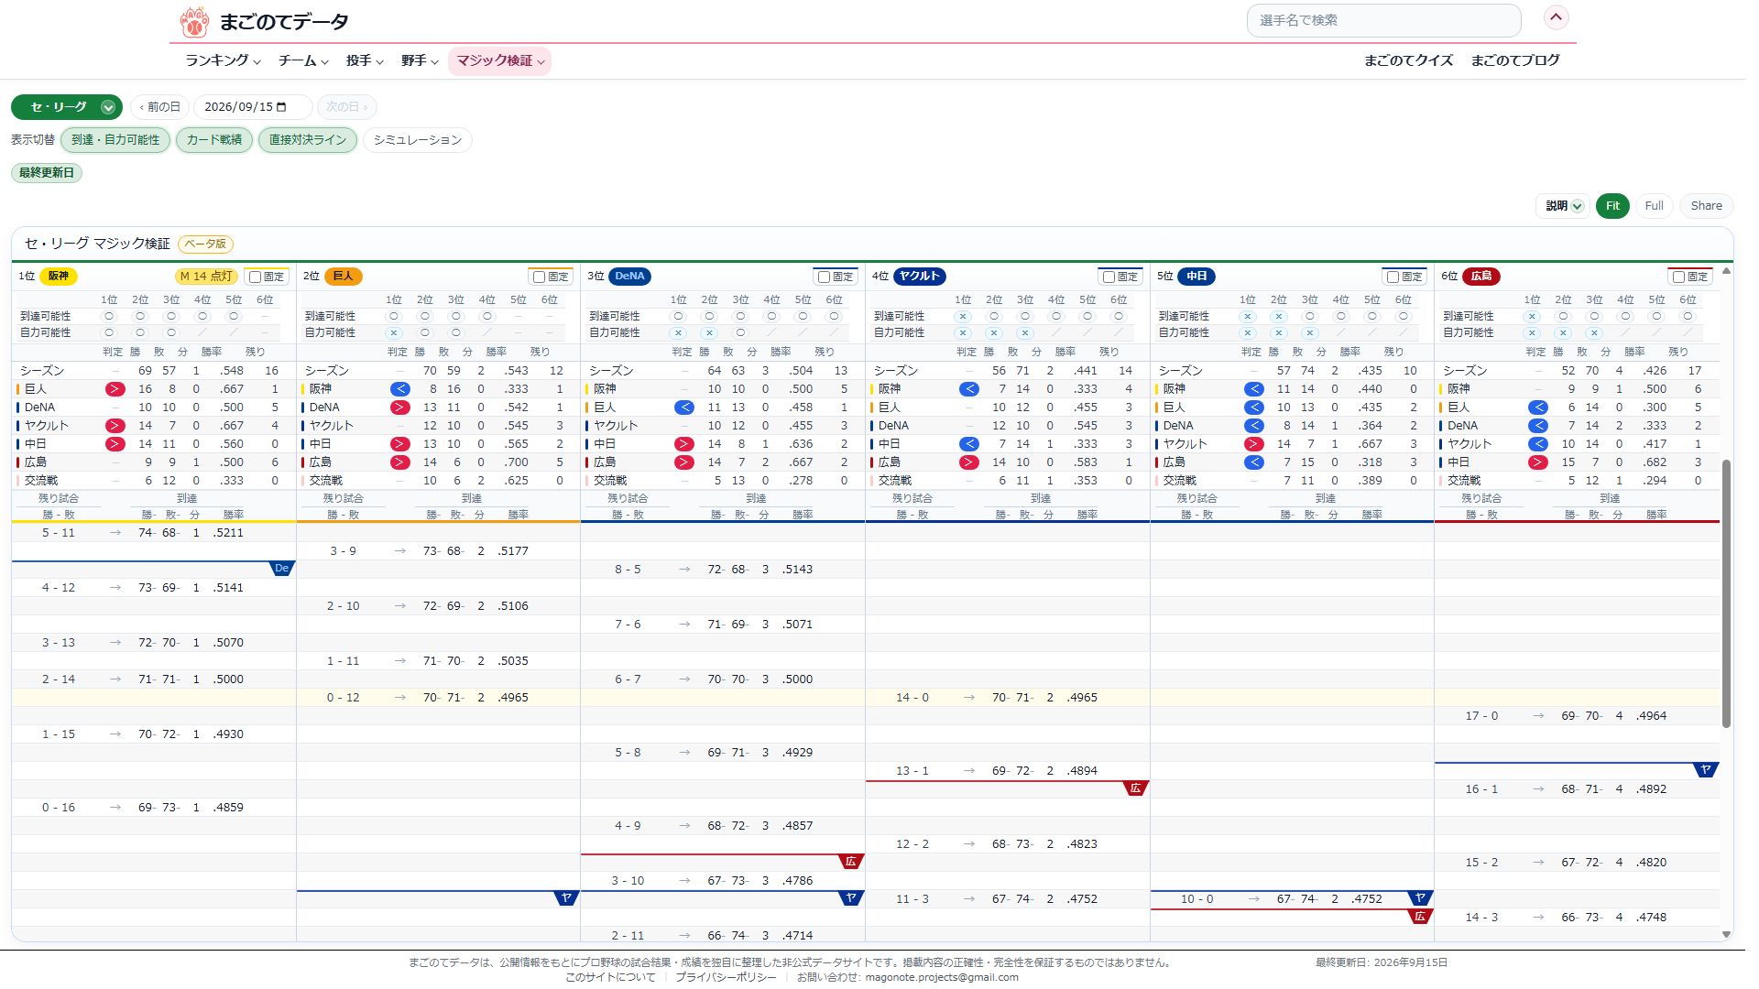Click the DeNA team badge
The height and width of the screenshot is (989, 1759).
[629, 277]
